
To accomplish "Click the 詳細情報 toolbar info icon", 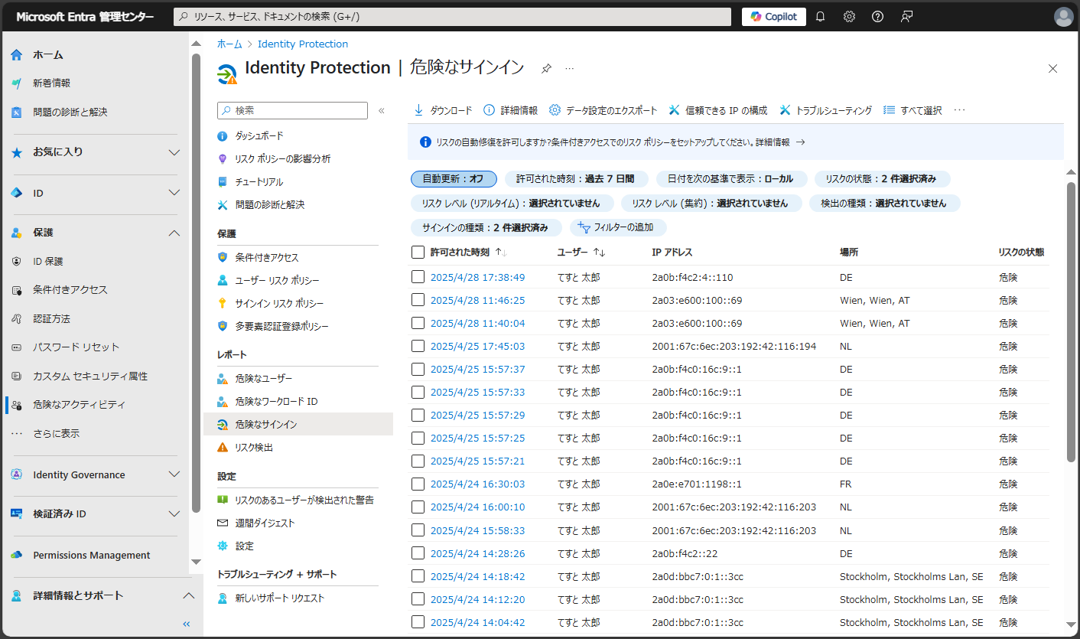I will pos(490,110).
